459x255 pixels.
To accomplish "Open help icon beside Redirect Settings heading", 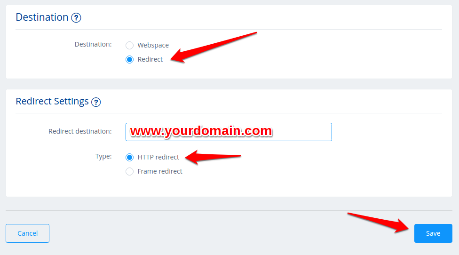I will click(x=96, y=102).
